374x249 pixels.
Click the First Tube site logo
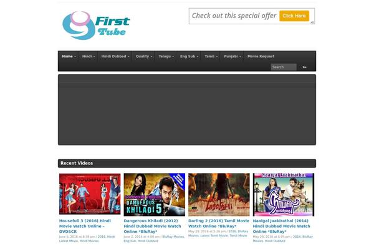click(x=96, y=26)
